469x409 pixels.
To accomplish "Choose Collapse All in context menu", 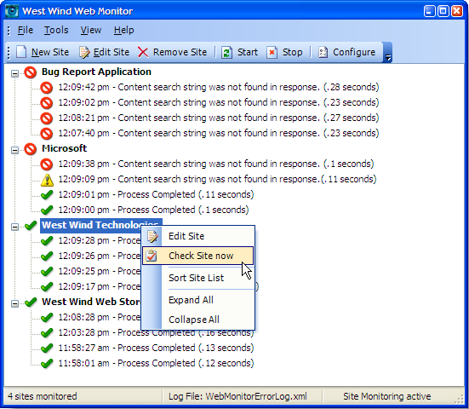I will pyautogui.click(x=198, y=320).
